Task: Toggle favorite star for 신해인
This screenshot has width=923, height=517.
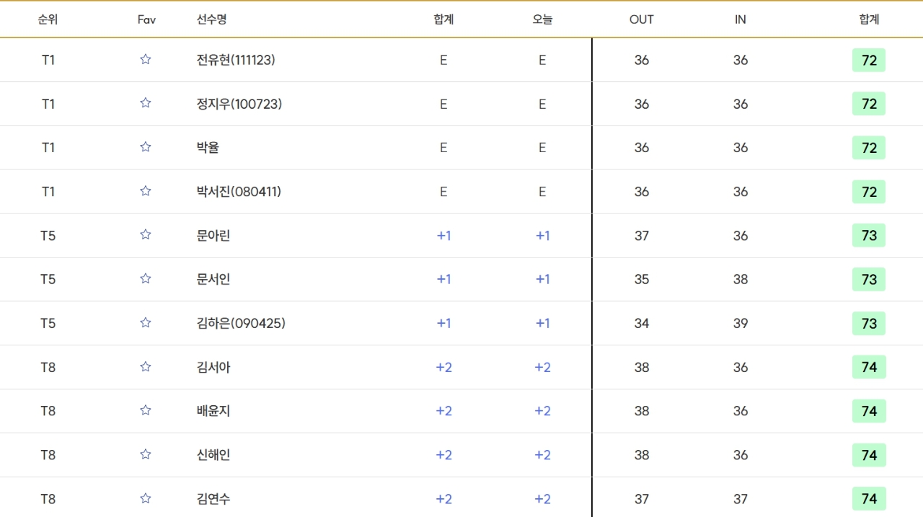Action: click(146, 455)
